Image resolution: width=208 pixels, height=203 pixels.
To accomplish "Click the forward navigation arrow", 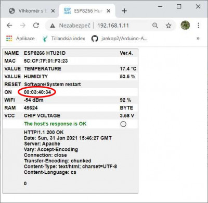I will [x=23, y=26].
